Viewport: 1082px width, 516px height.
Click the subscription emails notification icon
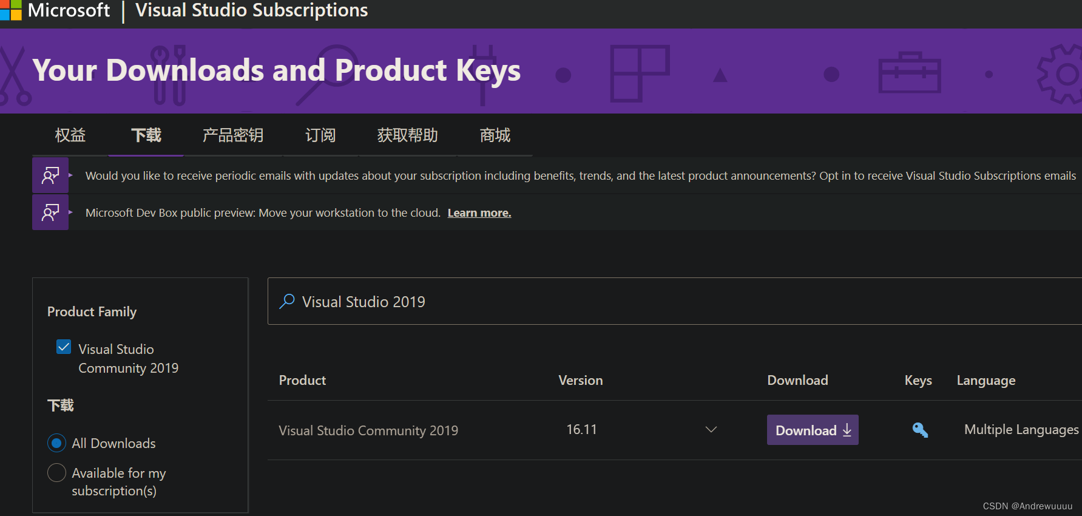click(50, 175)
